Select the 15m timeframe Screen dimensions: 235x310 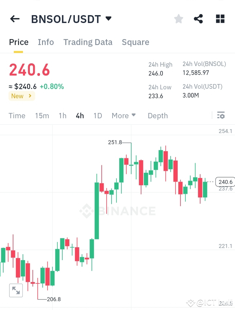[42, 116]
